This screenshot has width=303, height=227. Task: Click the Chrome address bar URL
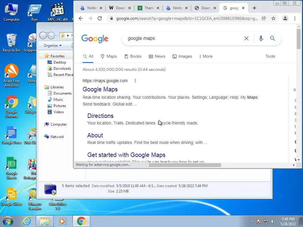[x=187, y=18]
